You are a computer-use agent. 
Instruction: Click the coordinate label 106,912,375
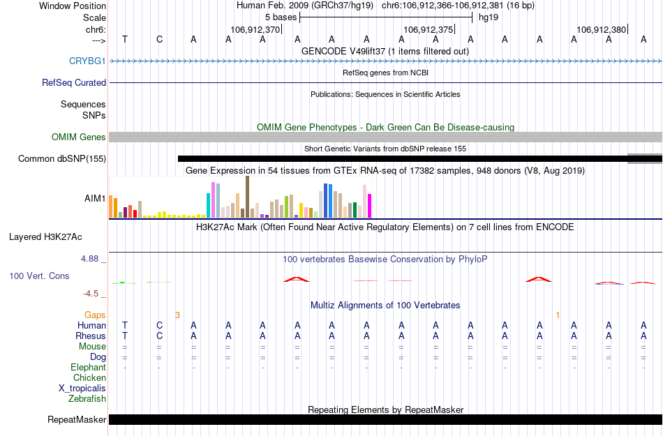point(428,29)
